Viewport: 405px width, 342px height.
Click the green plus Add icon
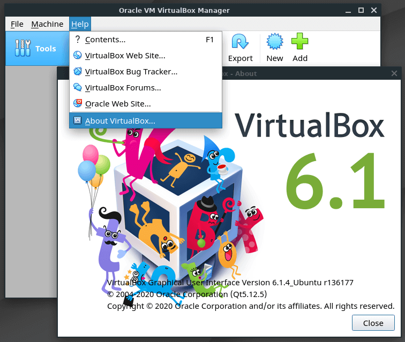click(x=299, y=43)
